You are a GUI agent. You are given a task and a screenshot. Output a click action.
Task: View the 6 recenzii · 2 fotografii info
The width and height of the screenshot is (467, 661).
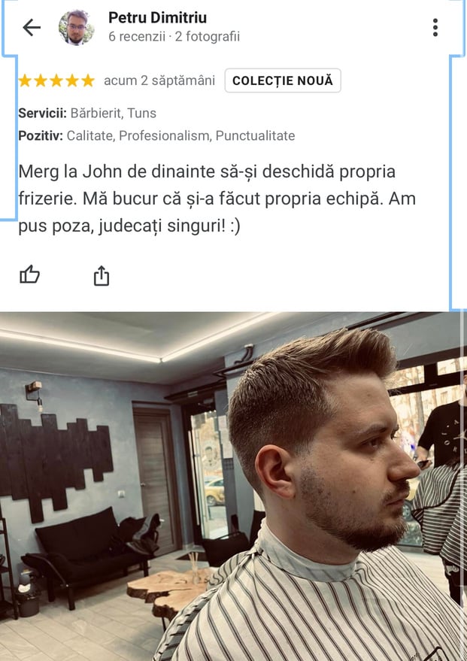(x=174, y=37)
